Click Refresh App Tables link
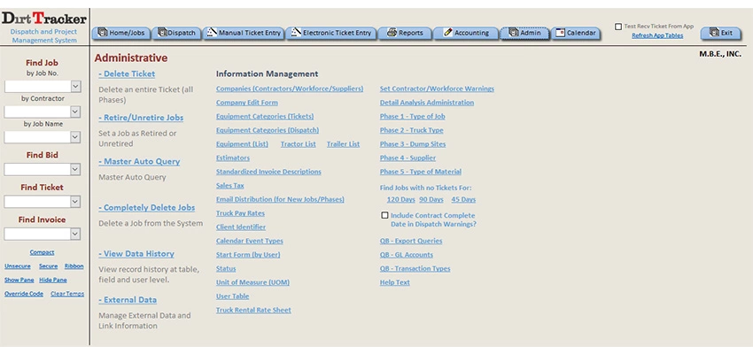 pyautogui.click(x=657, y=35)
